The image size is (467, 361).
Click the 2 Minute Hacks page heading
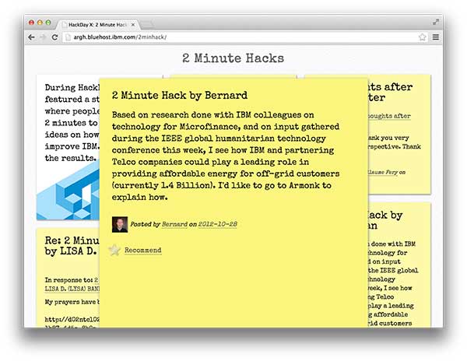233,58
